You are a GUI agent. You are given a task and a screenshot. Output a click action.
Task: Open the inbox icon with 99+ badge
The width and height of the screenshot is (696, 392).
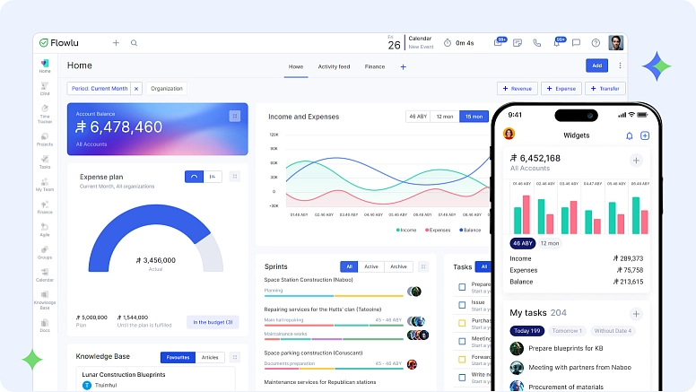(499, 42)
